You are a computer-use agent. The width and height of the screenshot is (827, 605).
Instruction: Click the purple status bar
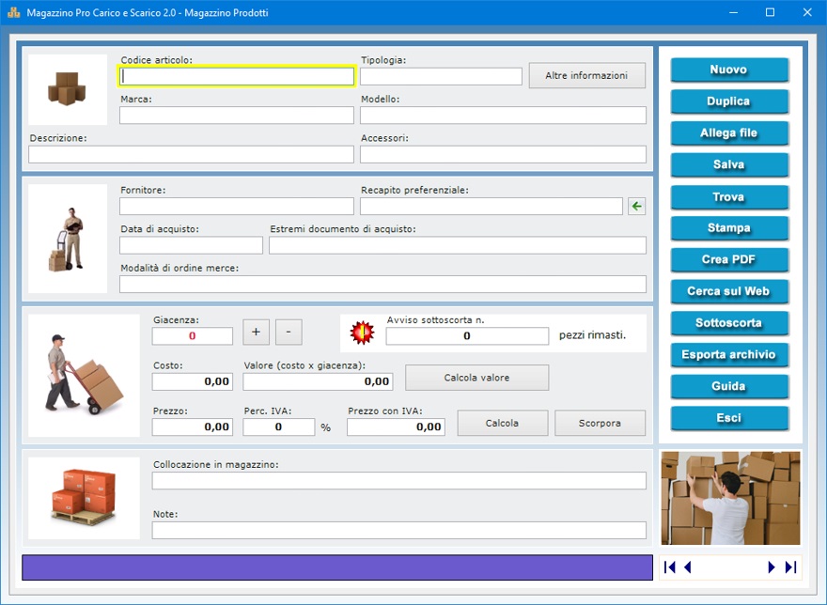[337, 567]
